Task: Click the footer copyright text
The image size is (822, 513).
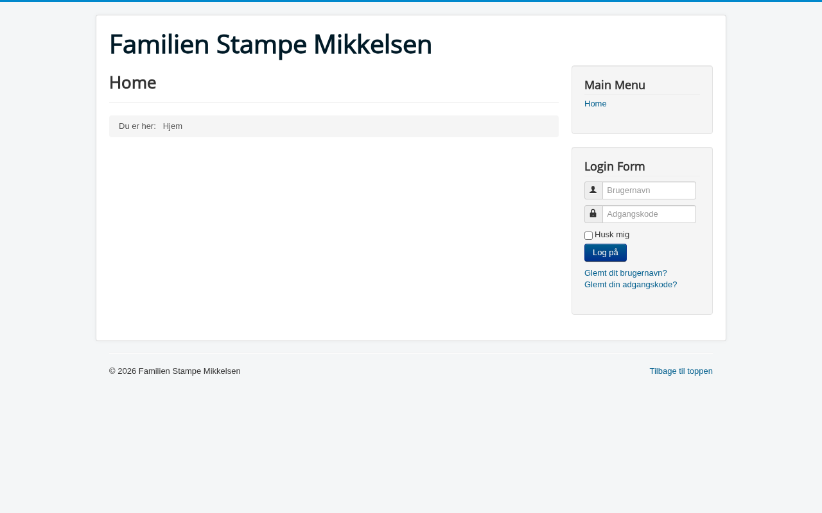Action: [x=175, y=371]
